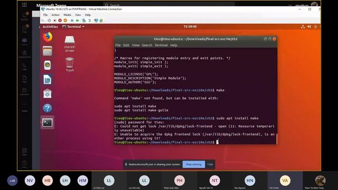Select the shared-drives desktop icon

[70, 44]
